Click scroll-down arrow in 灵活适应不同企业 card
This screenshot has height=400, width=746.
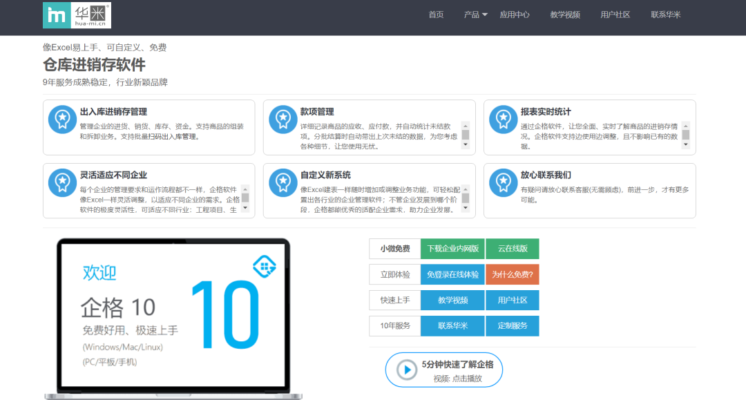[x=245, y=208]
